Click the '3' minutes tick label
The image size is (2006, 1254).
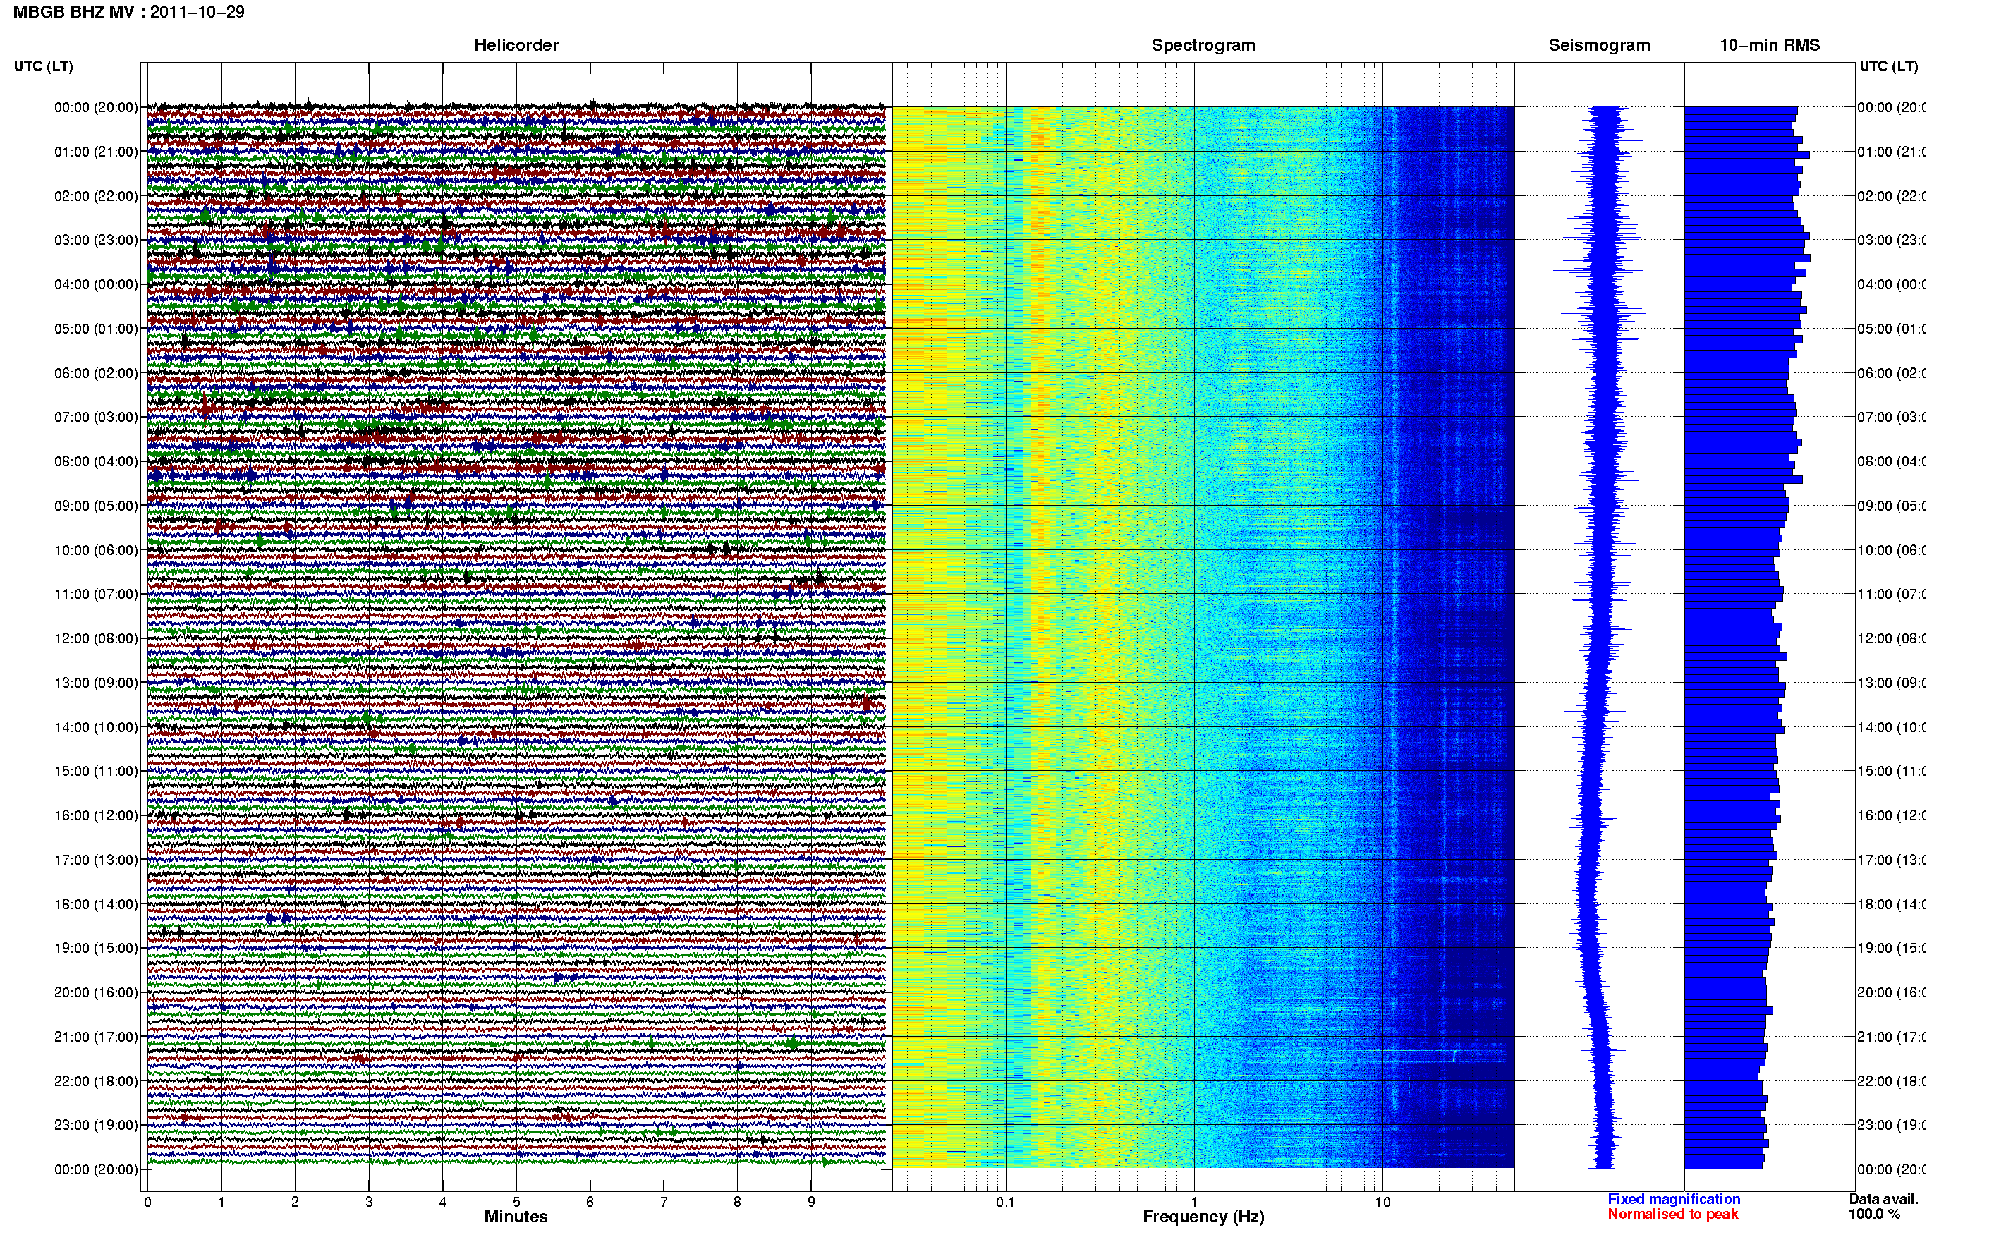(369, 1202)
